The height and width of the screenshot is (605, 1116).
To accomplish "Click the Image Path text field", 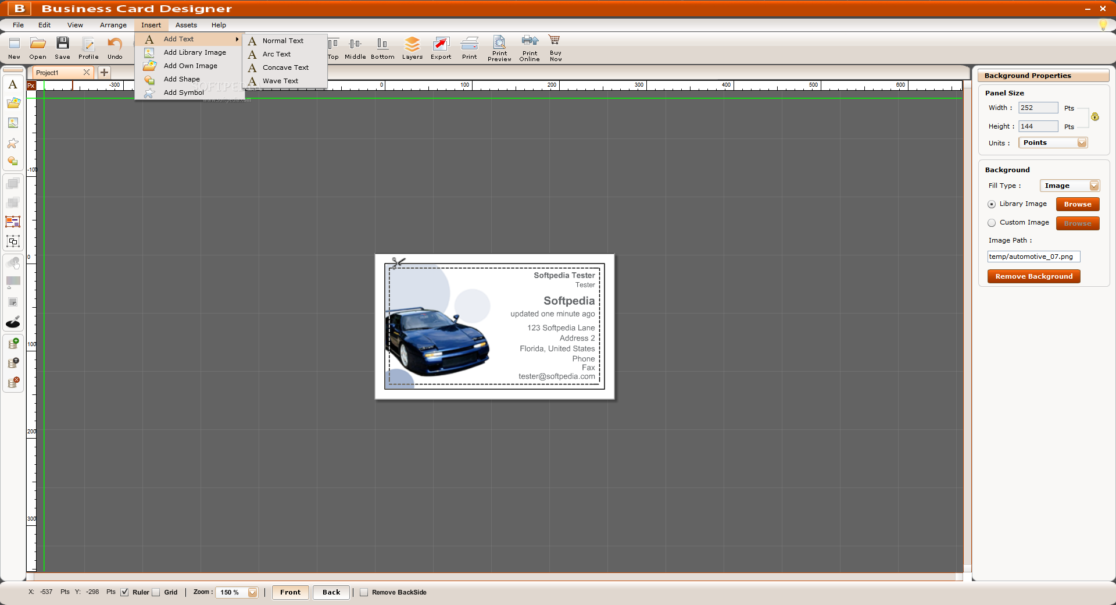I will pyautogui.click(x=1033, y=257).
